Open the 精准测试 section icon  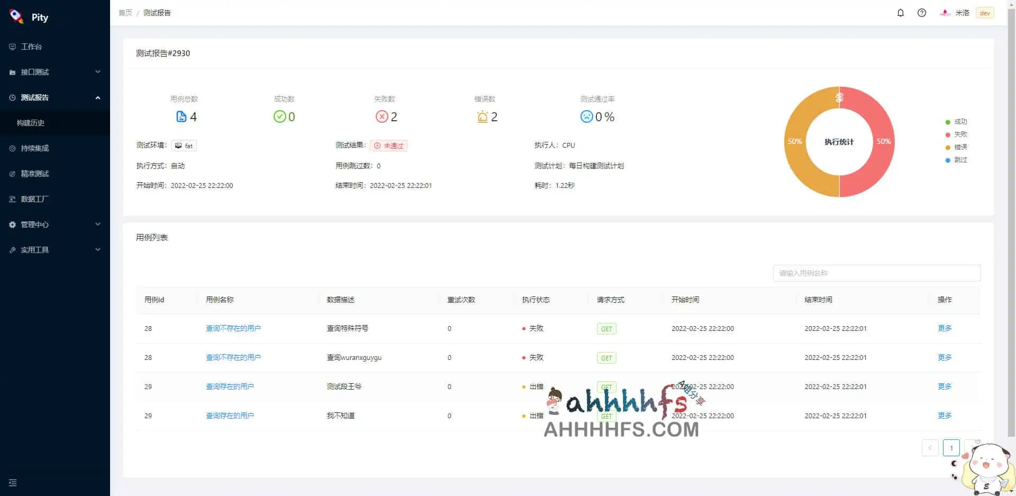12,174
